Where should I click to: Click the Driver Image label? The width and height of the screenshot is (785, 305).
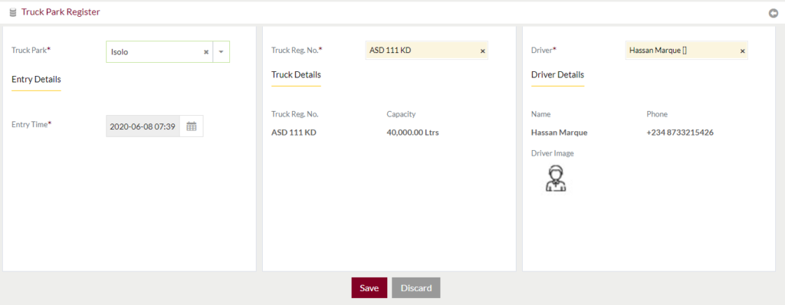point(552,153)
